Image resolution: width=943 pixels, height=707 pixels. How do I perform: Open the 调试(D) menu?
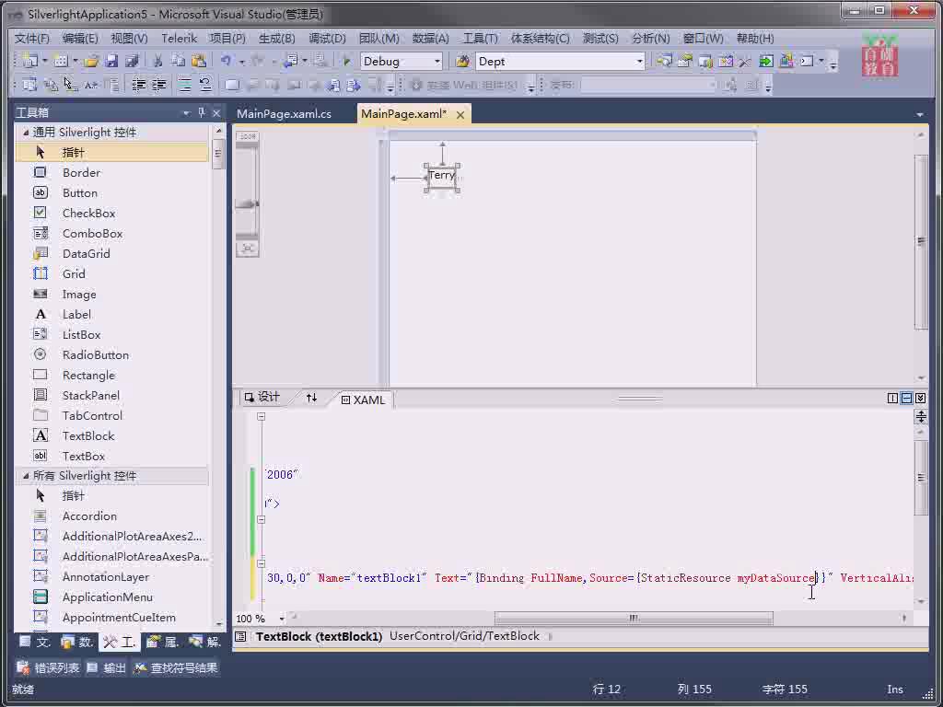327,39
